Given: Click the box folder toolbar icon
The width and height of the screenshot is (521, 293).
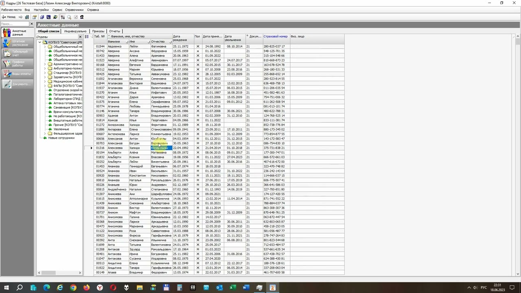Looking at the screenshot, I should click(x=35, y=17).
